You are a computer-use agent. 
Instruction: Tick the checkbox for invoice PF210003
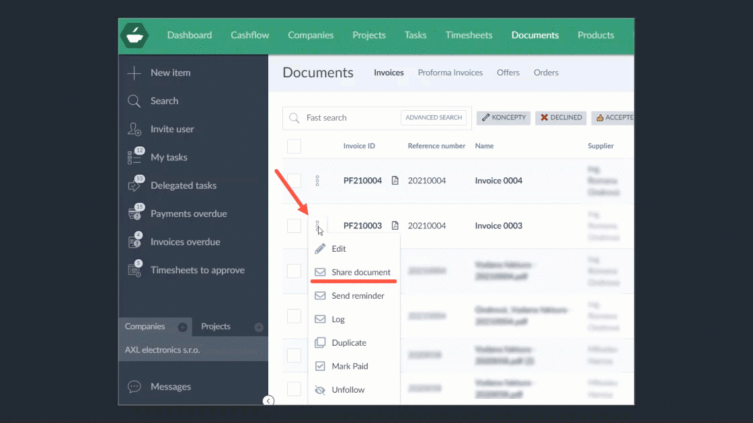(x=294, y=226)
